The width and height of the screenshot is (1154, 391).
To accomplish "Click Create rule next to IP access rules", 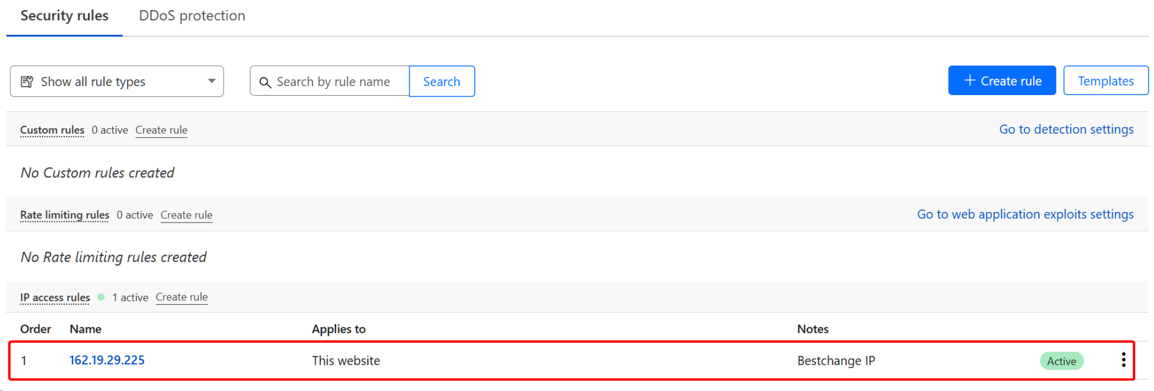I will (181, 297).
